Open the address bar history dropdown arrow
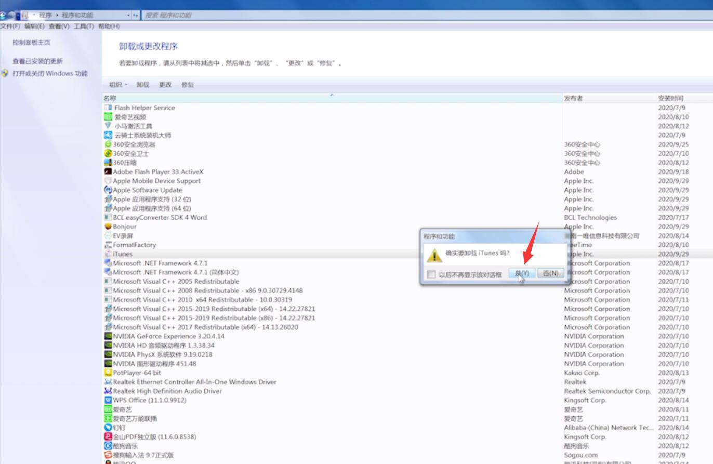This screenshot has width=713, height=464. 128,15
